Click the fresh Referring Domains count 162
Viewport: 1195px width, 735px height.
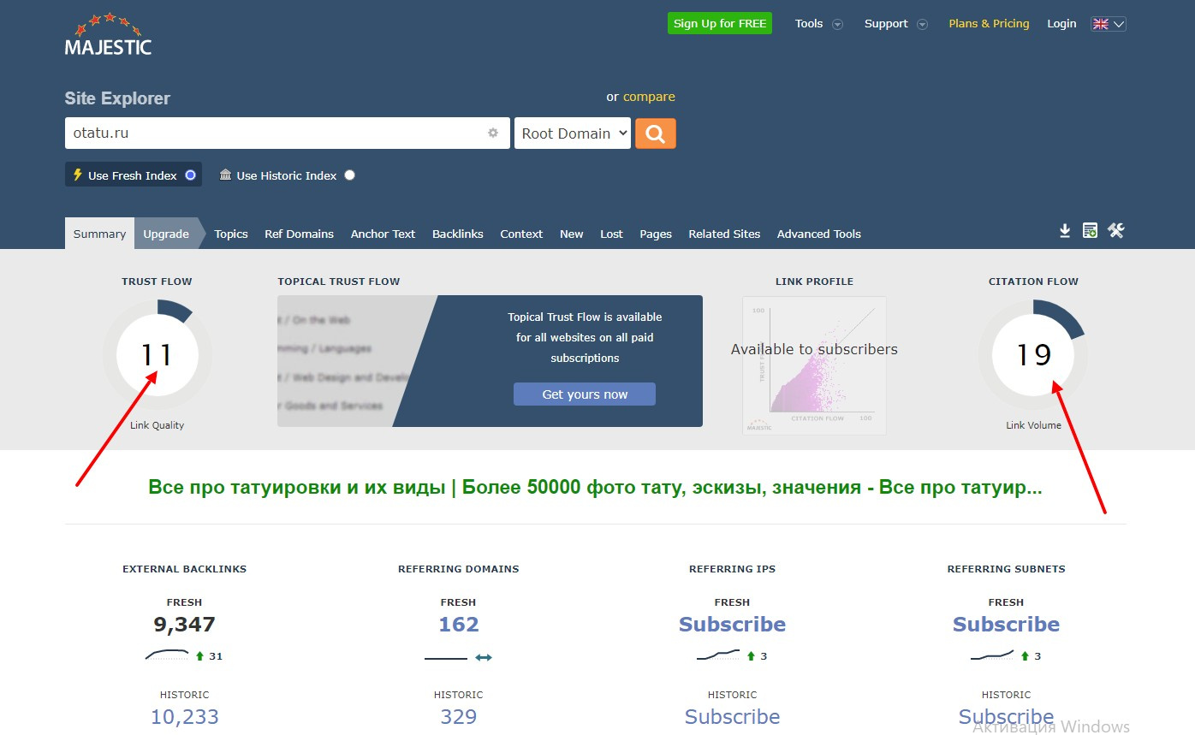(x=459, y=625)
